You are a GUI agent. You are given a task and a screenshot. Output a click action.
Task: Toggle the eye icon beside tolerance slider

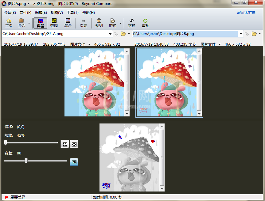coord(74,162)
